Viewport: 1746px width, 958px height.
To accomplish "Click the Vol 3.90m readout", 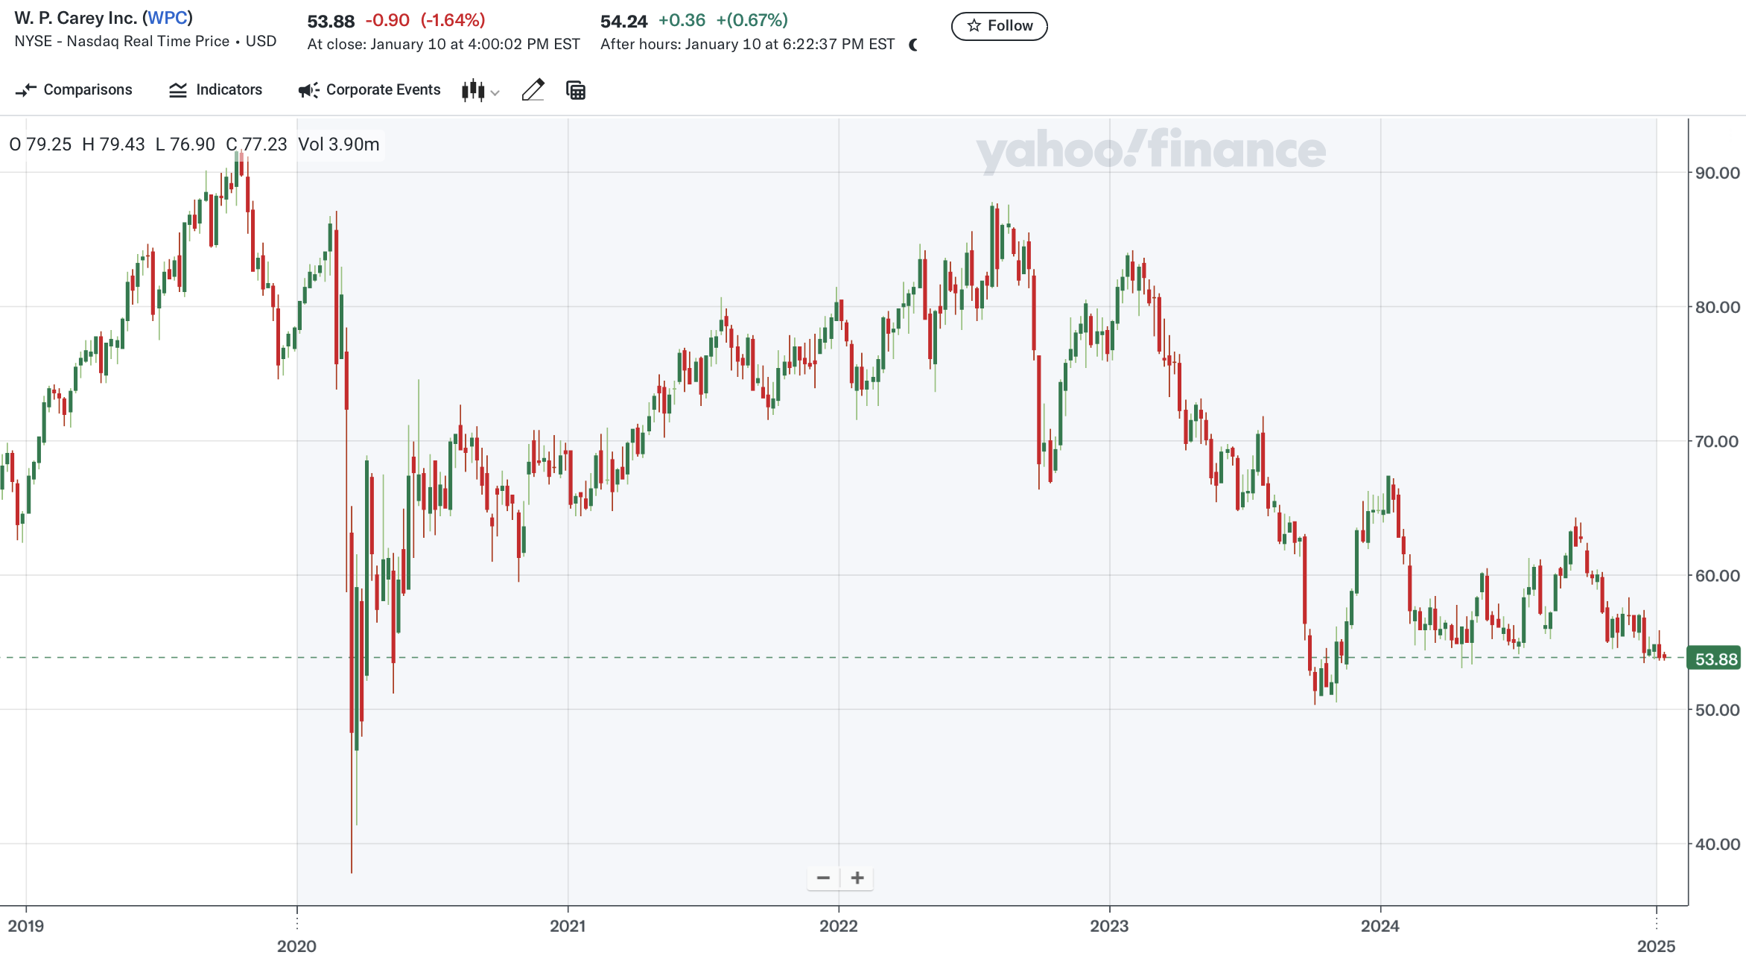I will coord(339,145).
